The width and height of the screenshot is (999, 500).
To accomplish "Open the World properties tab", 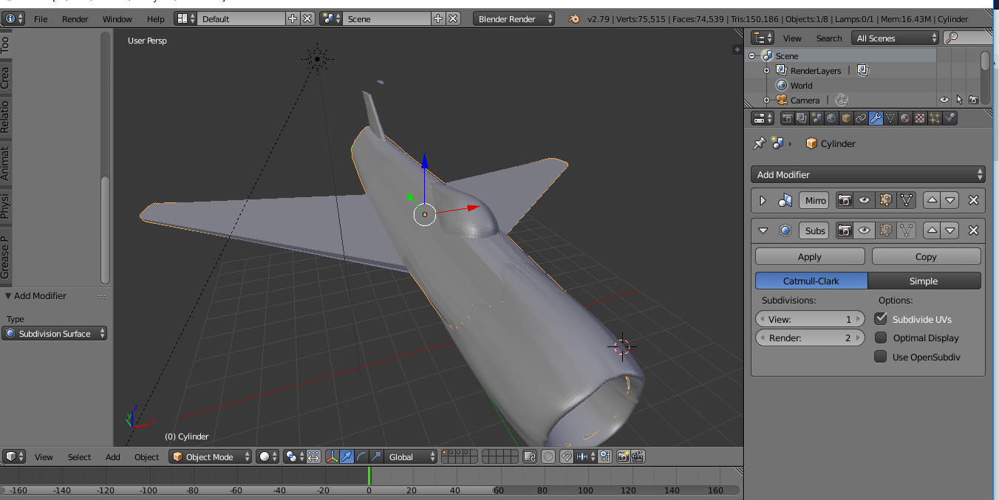I will point(832,118).
